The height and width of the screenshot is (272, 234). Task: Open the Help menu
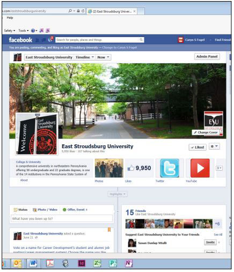10,18
